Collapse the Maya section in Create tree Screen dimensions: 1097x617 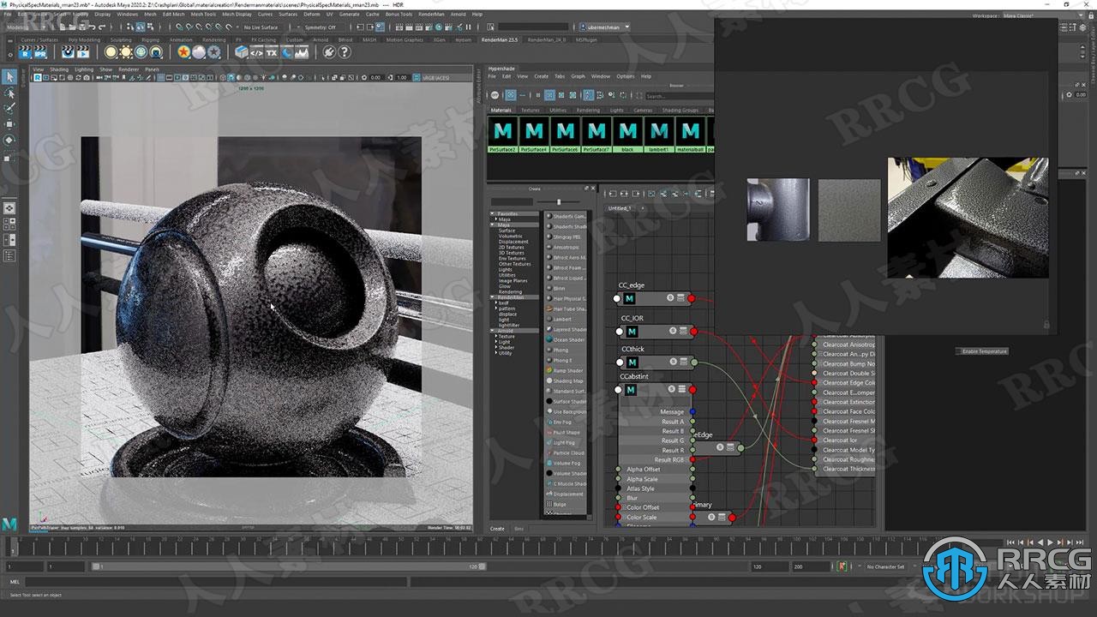click(x=493, y=225)
